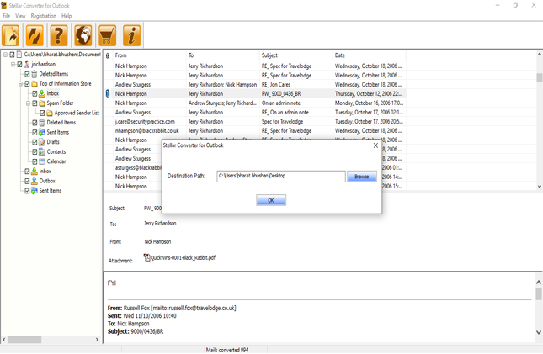Open the Help question mark icon
The height and width of the screenshot is (354, 543).
pos(59,35)
